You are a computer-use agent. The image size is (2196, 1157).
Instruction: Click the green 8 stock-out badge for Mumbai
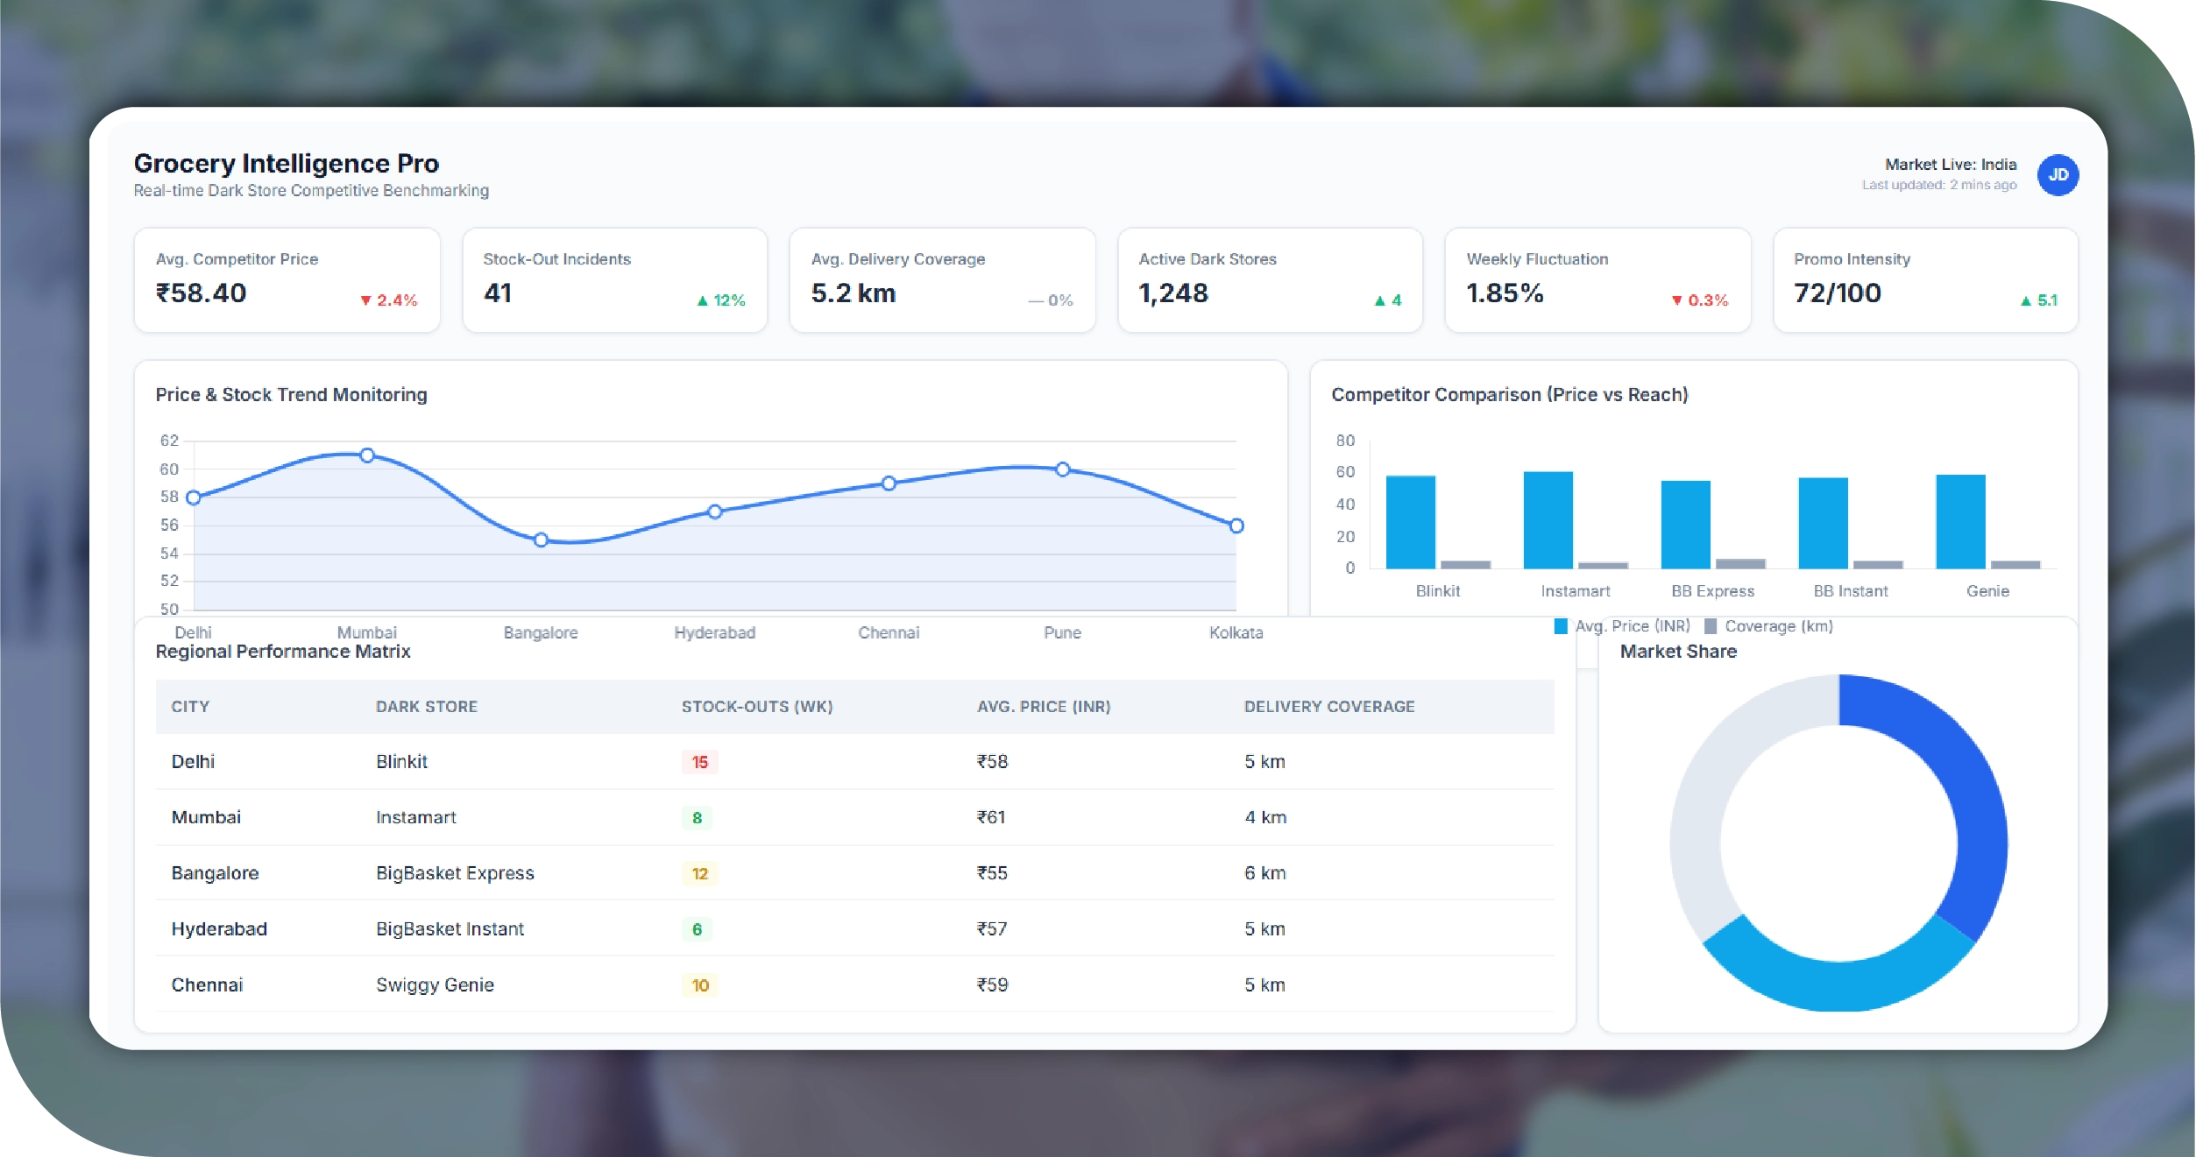click(697, 818)
